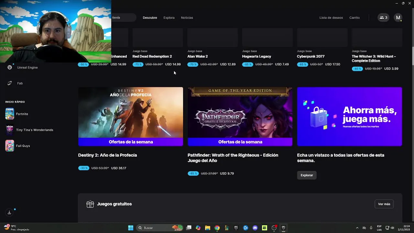
Task: Open Discord from the taskbar
Action: click(255, 228)
